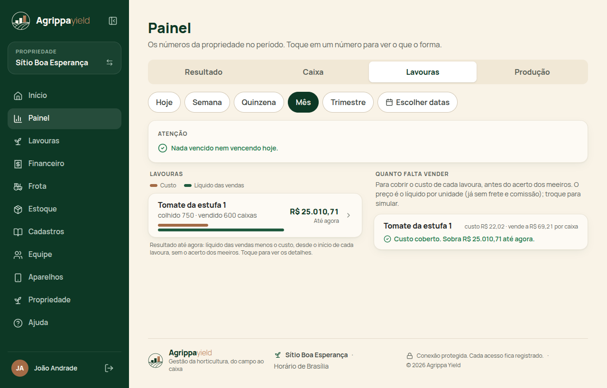Click the green Líquido das vendas bar

(x=221, y=230)
